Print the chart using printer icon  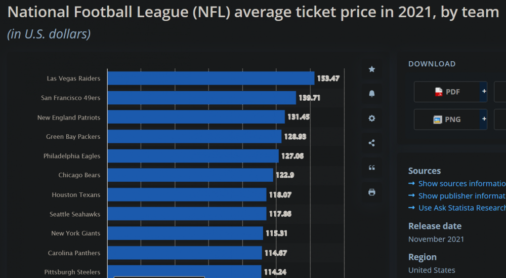pos(372,192)
